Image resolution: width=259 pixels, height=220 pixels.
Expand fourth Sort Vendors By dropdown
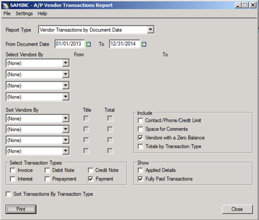pyautogui.click(x=66, y=151)
